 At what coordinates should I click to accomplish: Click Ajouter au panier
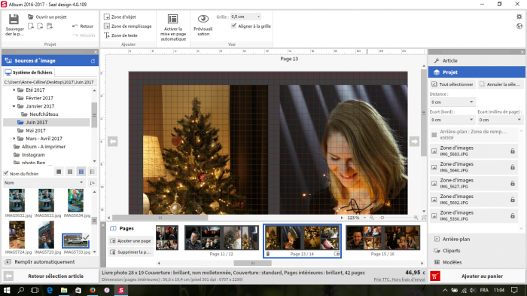pyautogui.click(x=482, y=276)
